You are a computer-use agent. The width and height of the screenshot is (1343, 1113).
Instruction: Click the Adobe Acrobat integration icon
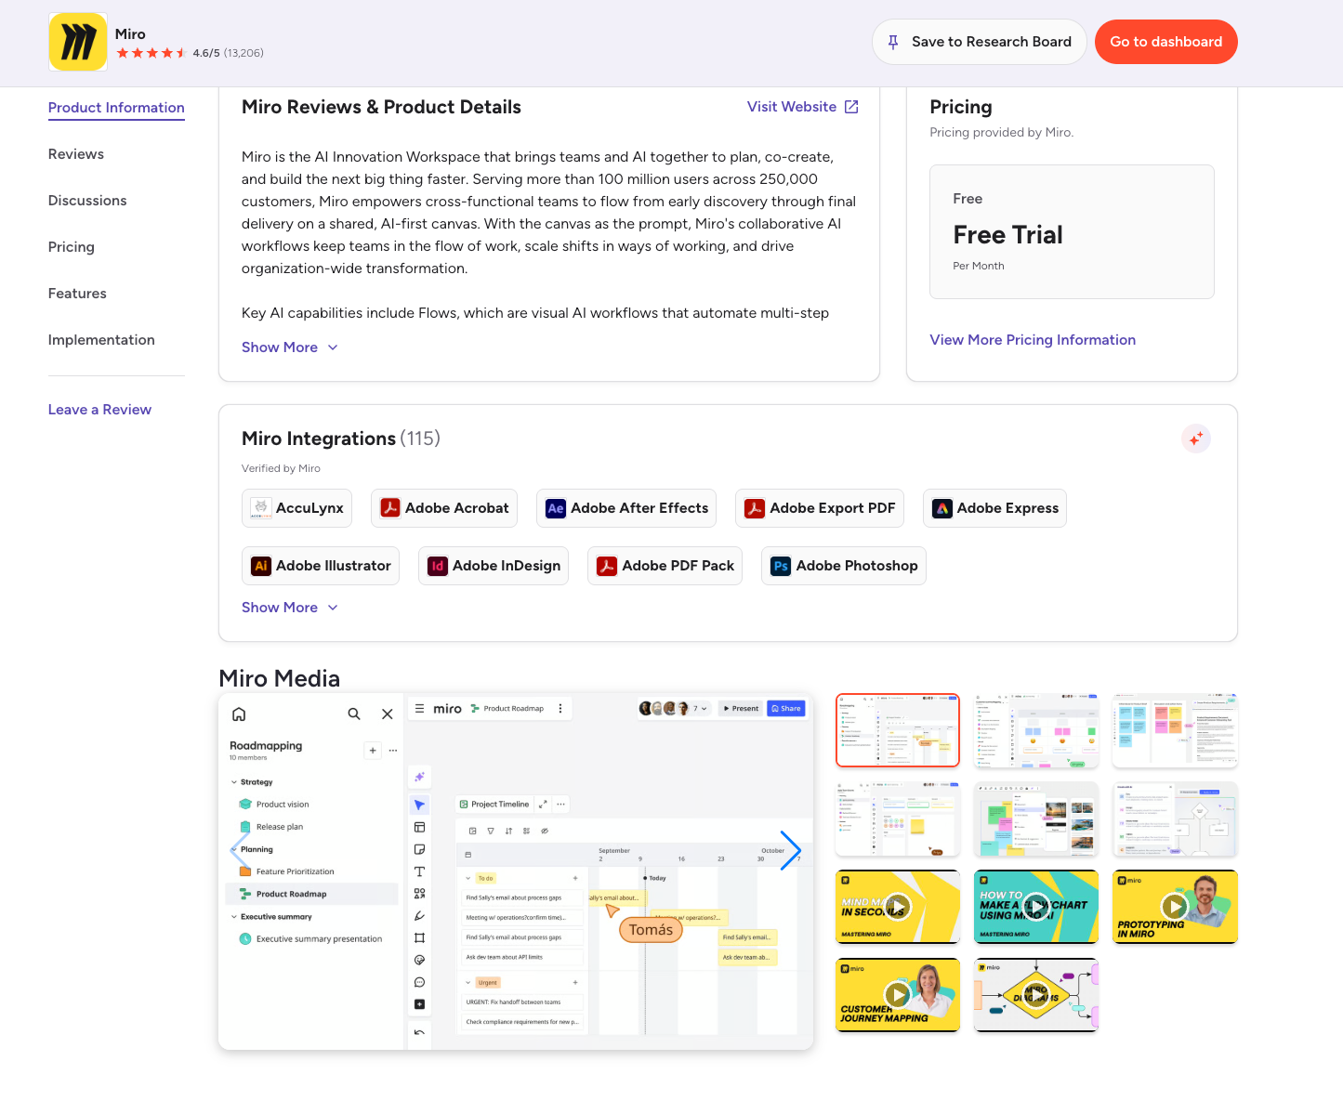(390, 508)
